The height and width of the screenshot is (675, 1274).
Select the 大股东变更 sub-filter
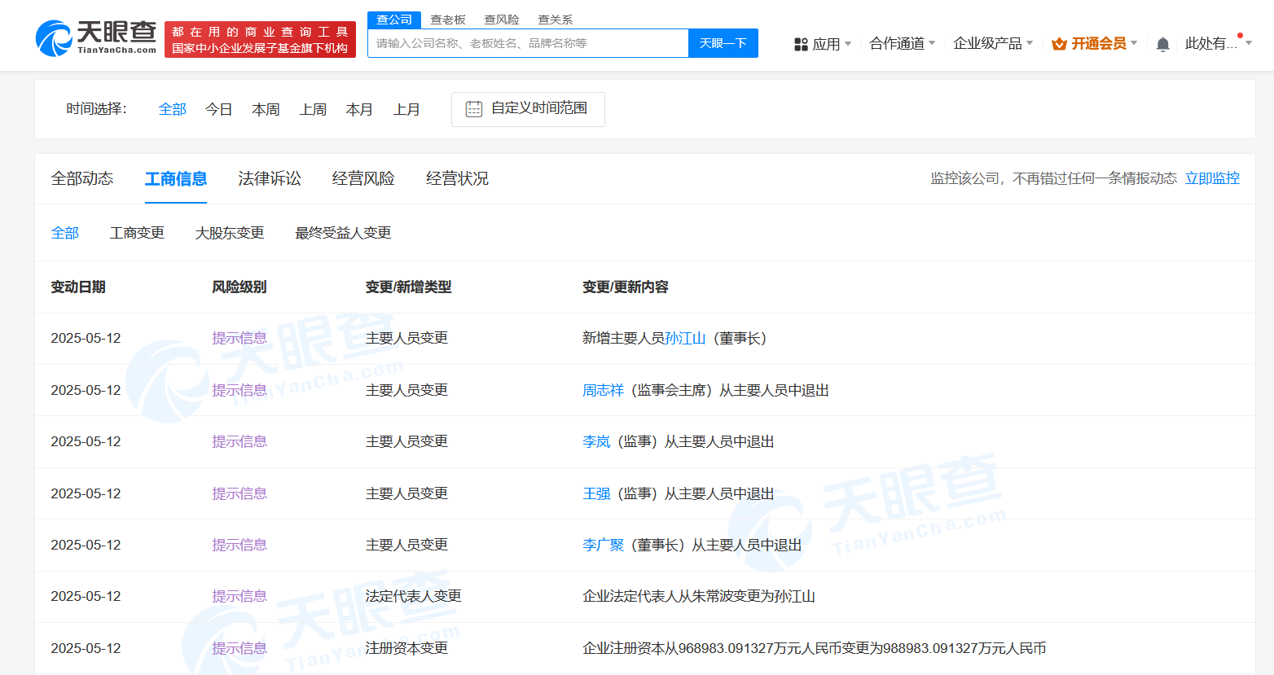tap(230, 233)
